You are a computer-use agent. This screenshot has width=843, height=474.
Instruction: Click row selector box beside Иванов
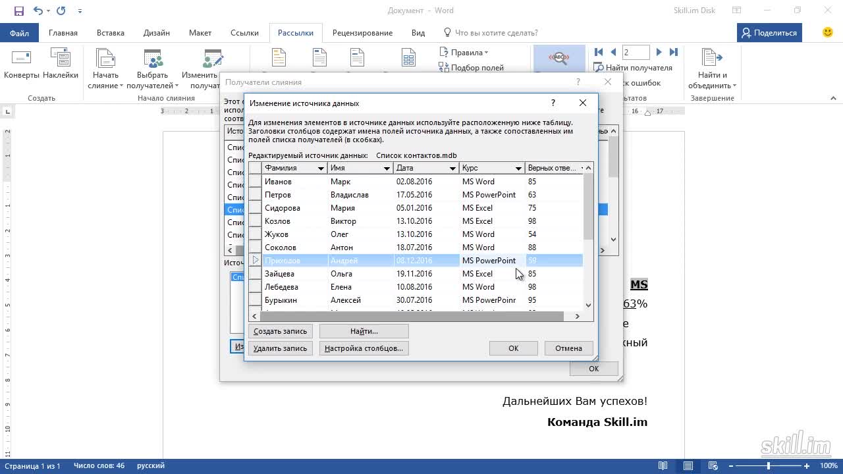(x=256, y=181)
